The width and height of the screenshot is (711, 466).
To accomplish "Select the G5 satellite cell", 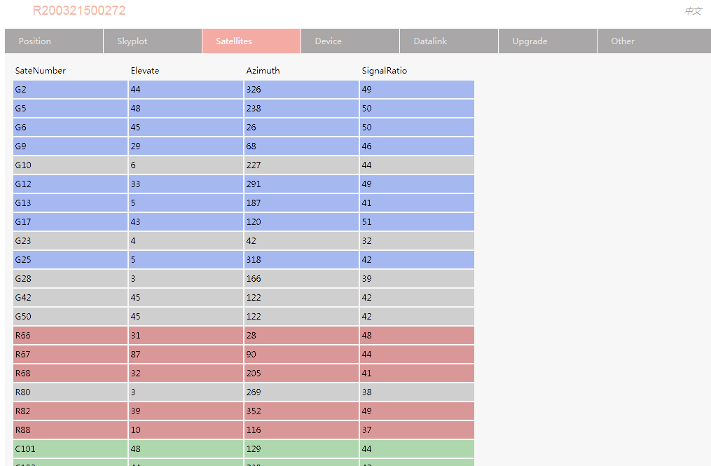I will (70, 109).
